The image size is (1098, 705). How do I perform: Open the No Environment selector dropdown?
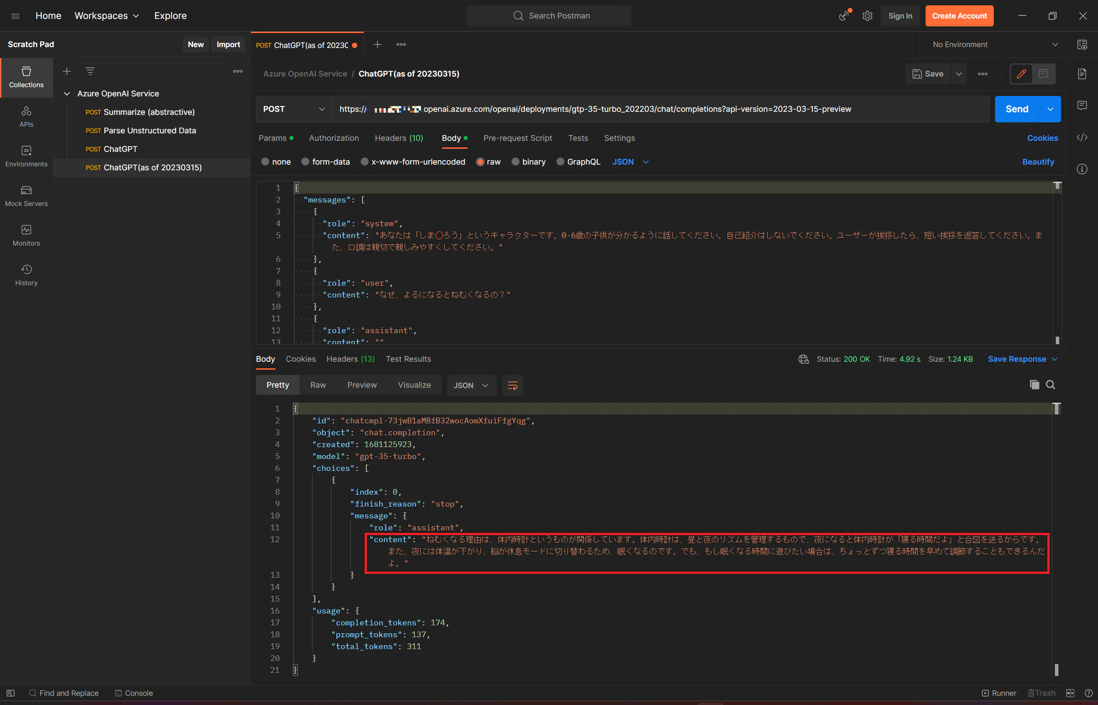(995, 44)
